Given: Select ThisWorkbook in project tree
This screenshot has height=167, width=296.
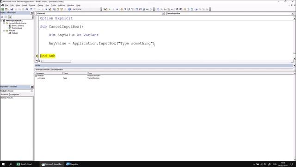Looking at the screenshot, I should point(17,28).
